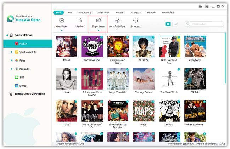Open the Hinzufügen dropdown arrow
230x149 pixels.
point(62,30)
